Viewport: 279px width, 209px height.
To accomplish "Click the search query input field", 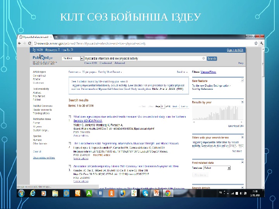I will [145, 58].
